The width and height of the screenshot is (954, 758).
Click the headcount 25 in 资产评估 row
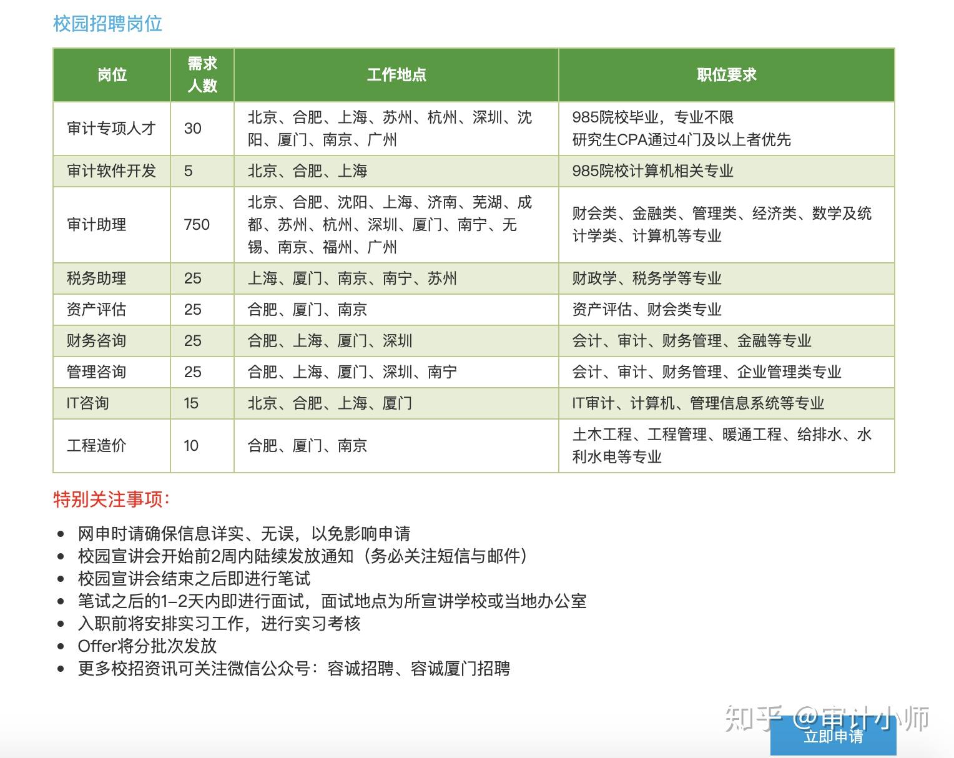click(202, 310)
